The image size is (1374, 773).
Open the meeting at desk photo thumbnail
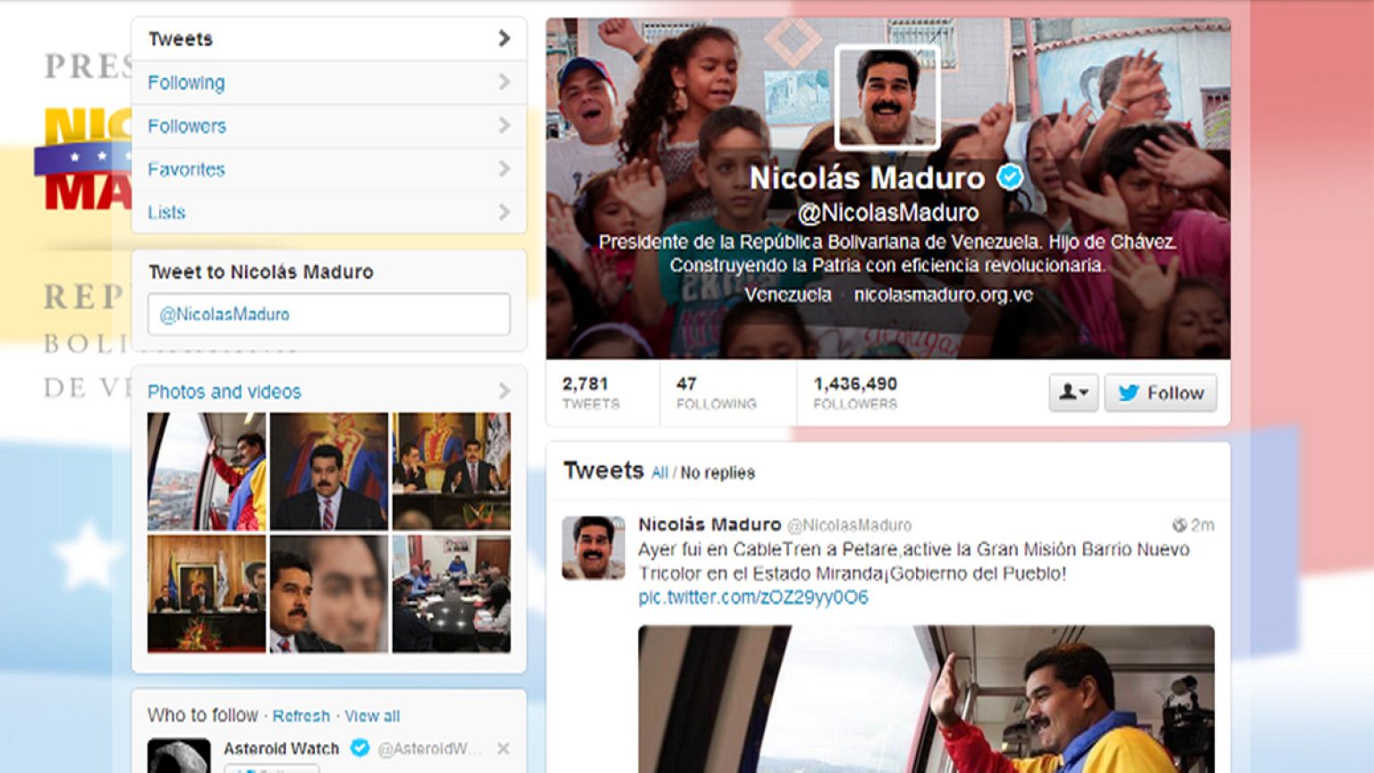pos(452,471)
